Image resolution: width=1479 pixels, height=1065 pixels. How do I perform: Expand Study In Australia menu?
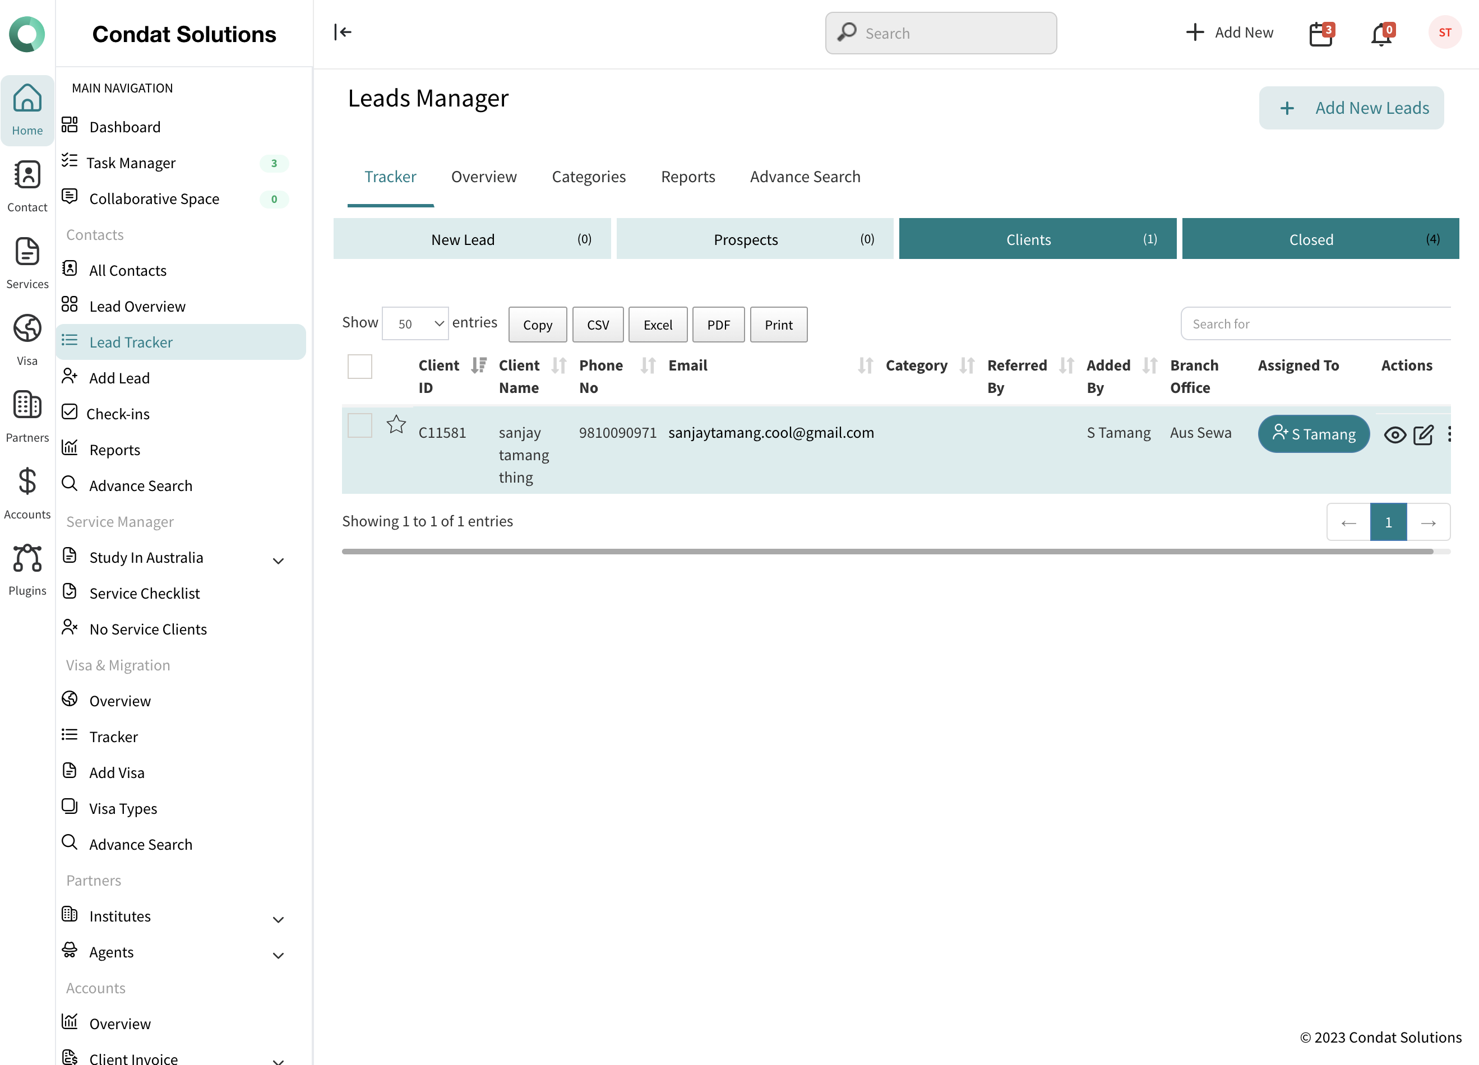point(279,561)
